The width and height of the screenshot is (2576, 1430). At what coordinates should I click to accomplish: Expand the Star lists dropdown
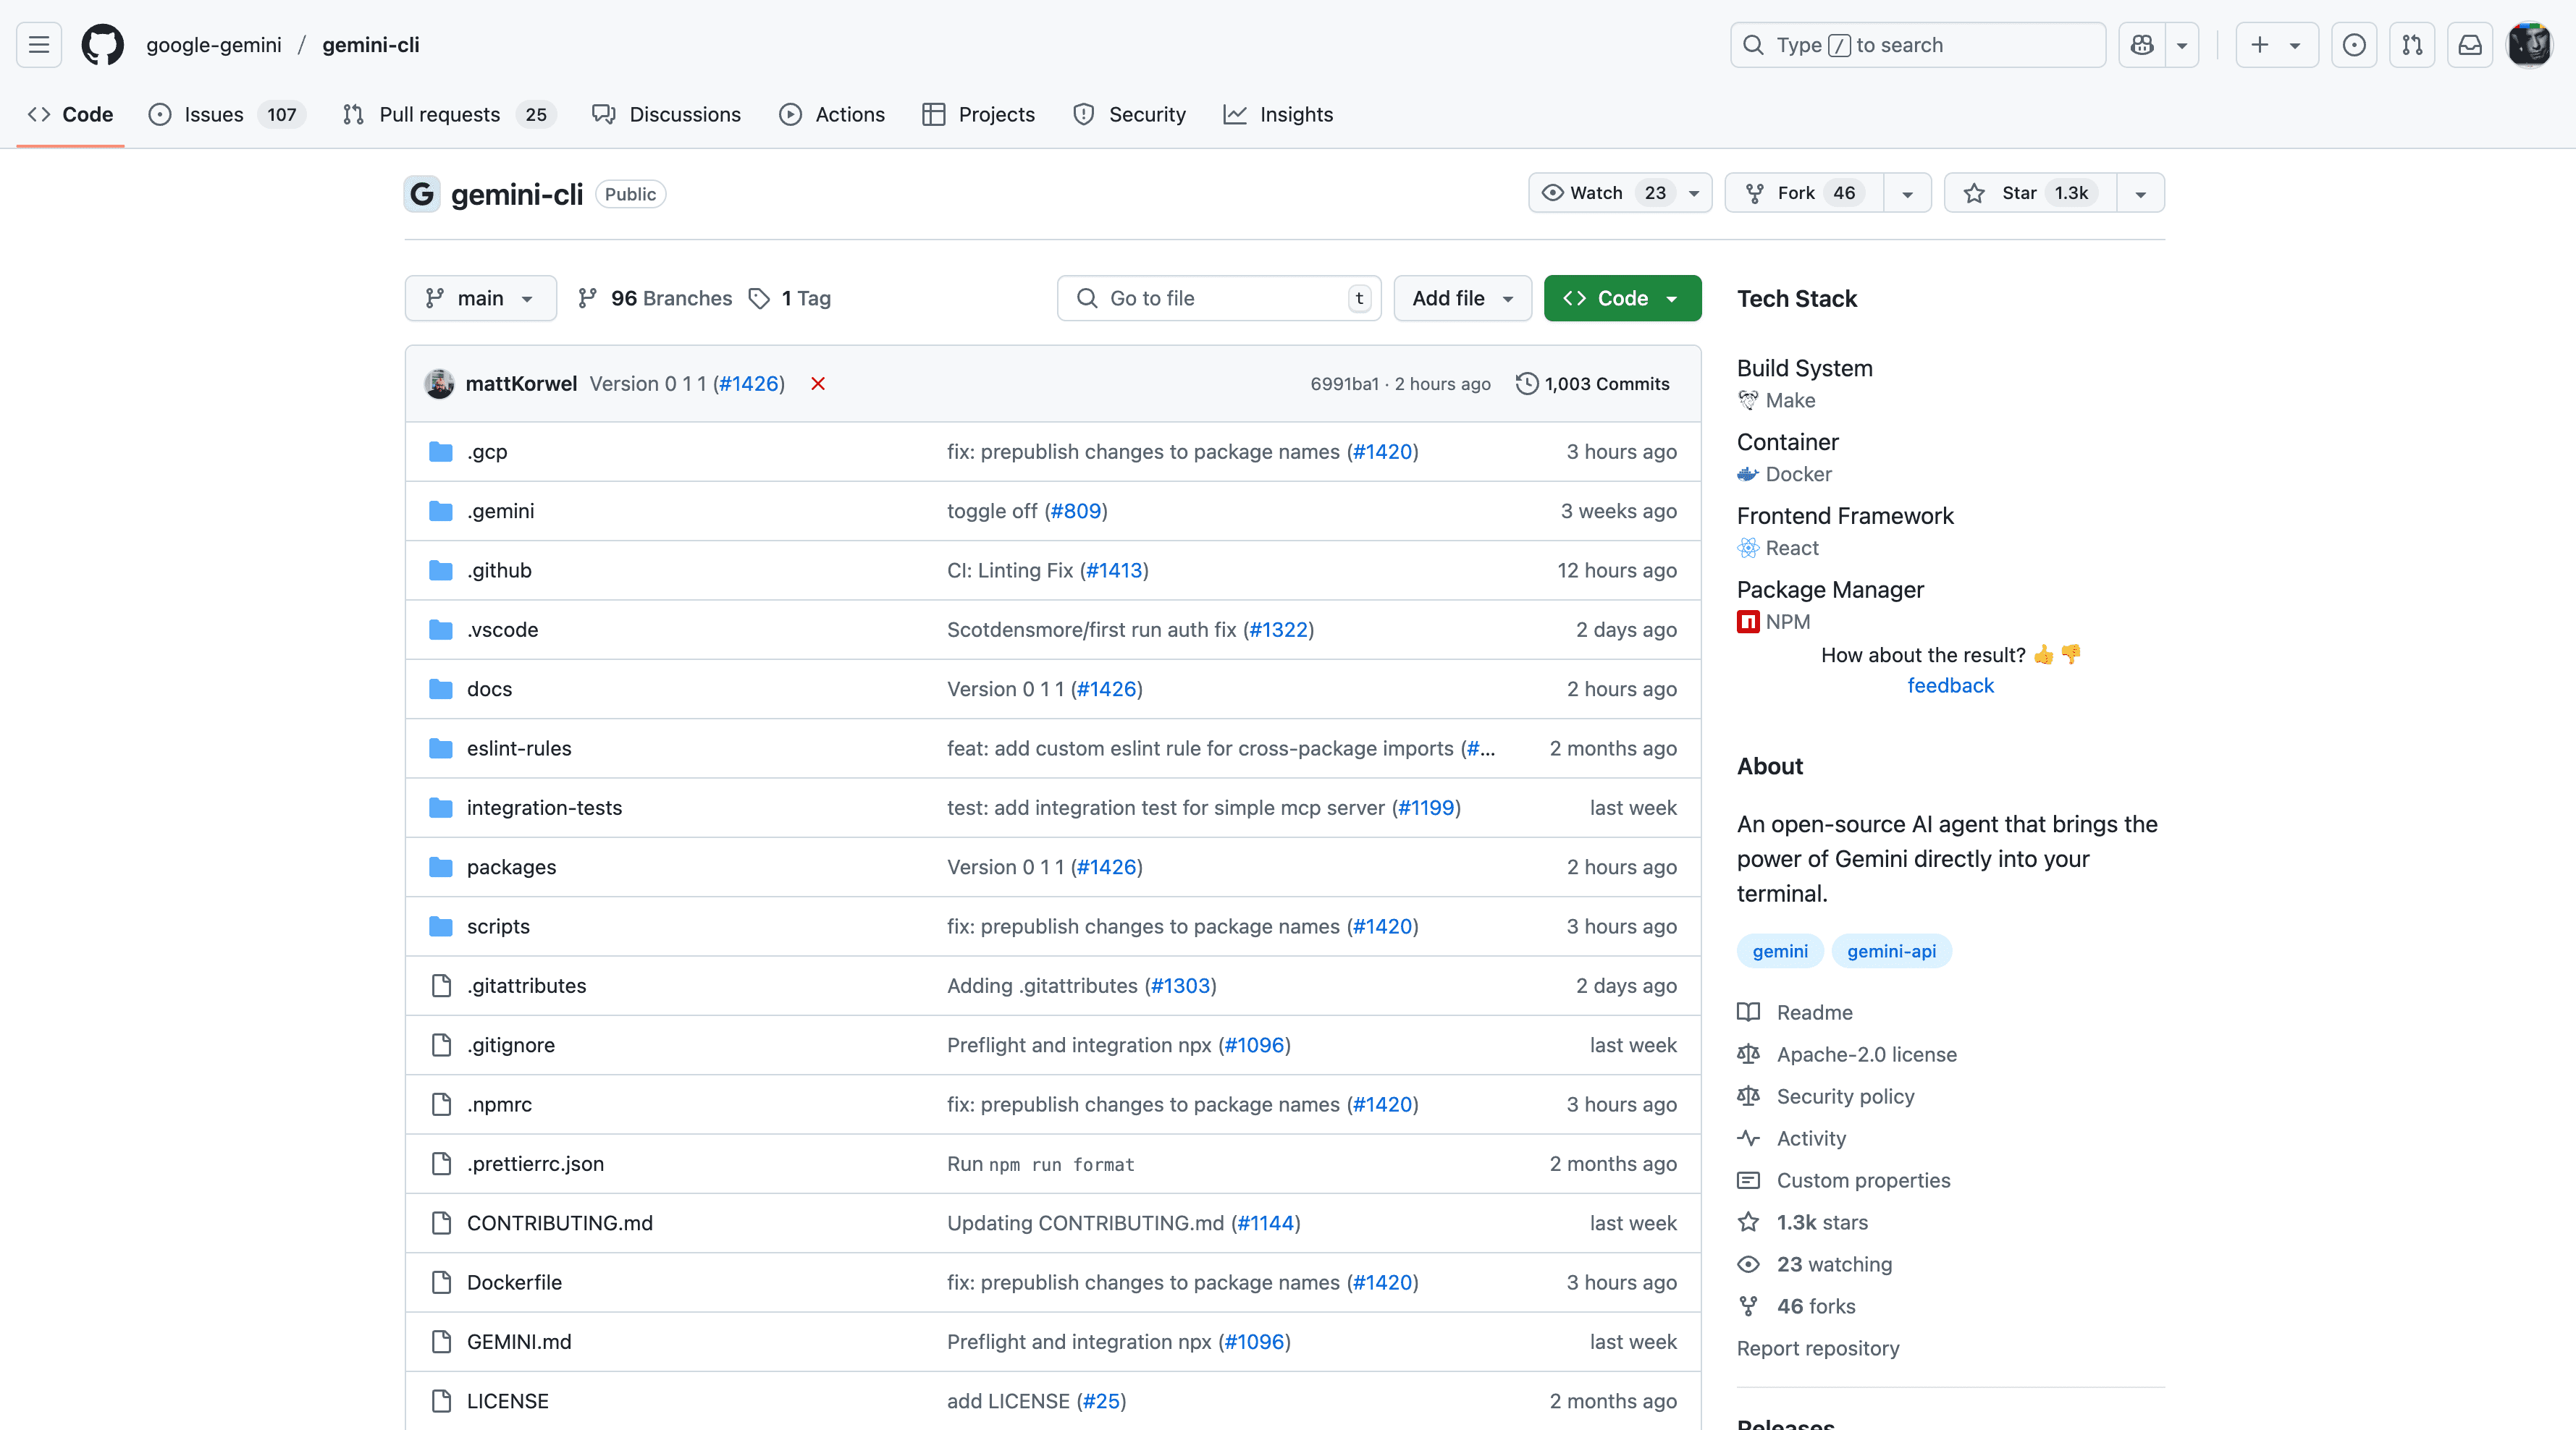click(x=2141, y=193)
